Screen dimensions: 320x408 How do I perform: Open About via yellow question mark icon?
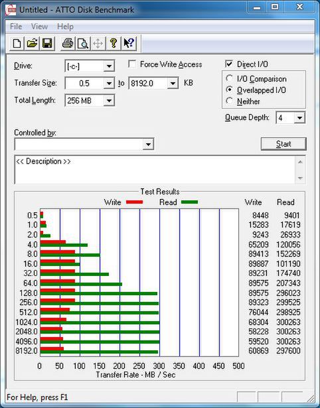point(113,43)
